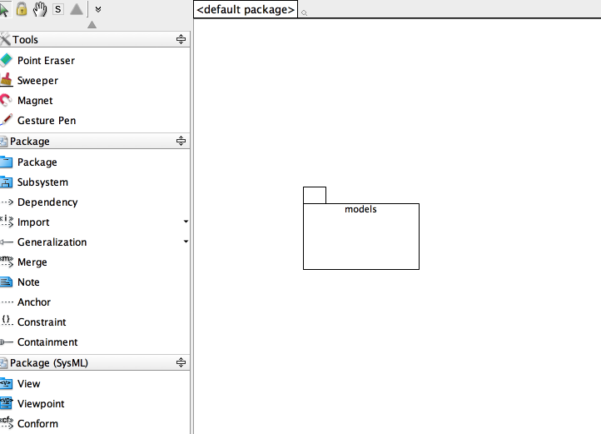Select the Sweeper tool

pos(95,80)
